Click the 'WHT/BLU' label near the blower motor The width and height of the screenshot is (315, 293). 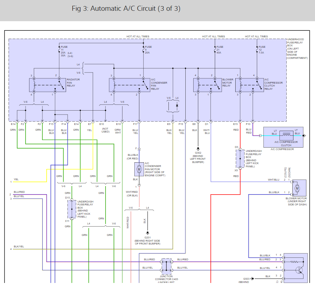pyautogui.click(x=273, y=180)
